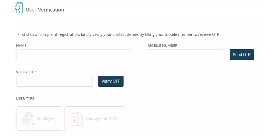
Task: Select the Employee user type card
Action: tap(39, 119)
